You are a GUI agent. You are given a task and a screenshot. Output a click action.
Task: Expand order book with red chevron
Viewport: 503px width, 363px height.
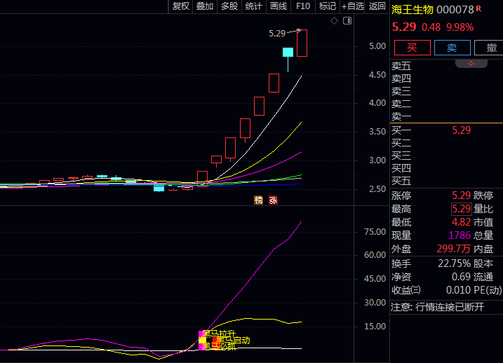pos(471,64)
